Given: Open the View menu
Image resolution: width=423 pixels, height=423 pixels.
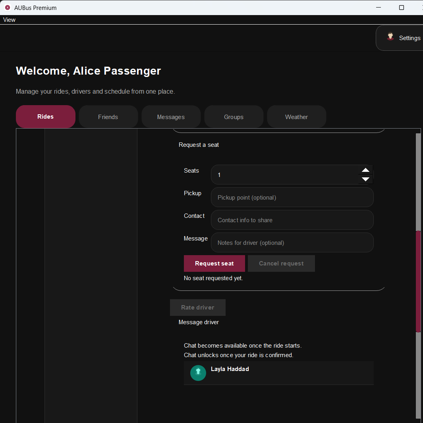Looking at the screenshot, I should coord(9,20).
